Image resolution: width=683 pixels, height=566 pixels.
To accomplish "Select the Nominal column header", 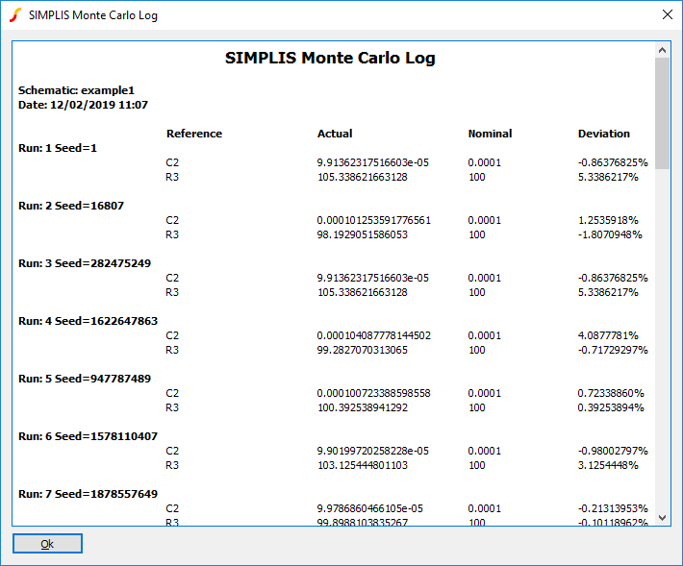I will tap(490, 134).
